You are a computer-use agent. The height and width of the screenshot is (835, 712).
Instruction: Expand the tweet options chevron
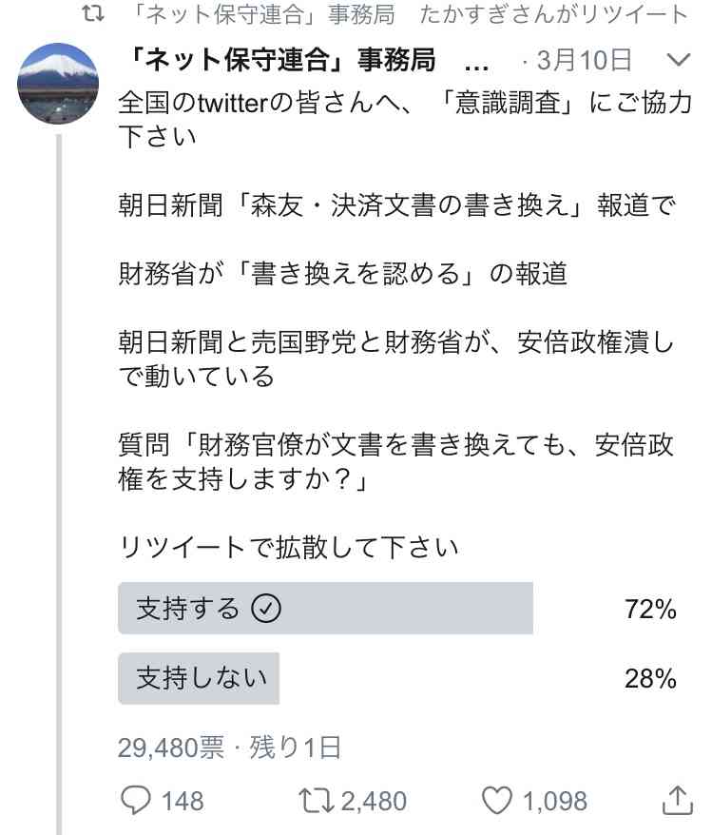pyautogui.click(x=679, y=59)
